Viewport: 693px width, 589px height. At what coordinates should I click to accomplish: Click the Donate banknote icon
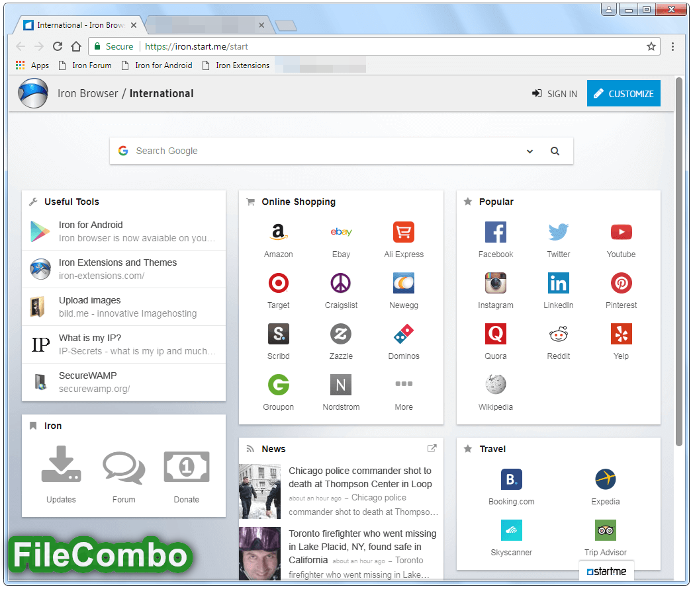187,467
